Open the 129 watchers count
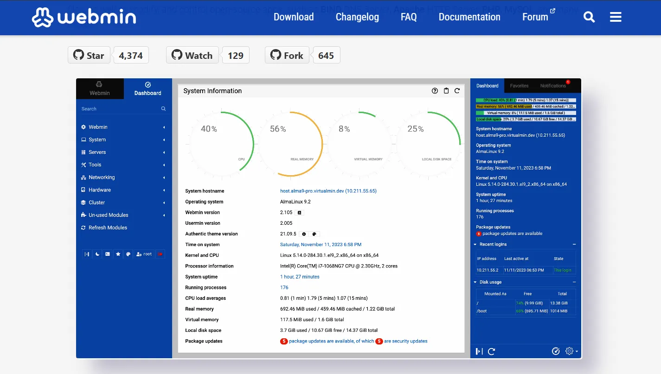The image size is (661, 374). pos(236,55)
